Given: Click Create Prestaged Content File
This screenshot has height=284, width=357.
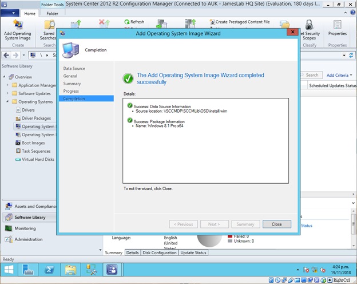Looking at the screenshot, I should (x=240, y=22).
